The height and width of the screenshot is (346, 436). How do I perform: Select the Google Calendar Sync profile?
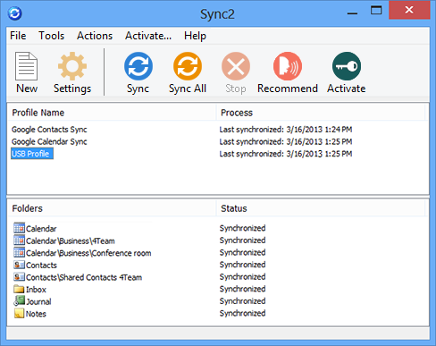pyautogui.click(x=49, y=141)
